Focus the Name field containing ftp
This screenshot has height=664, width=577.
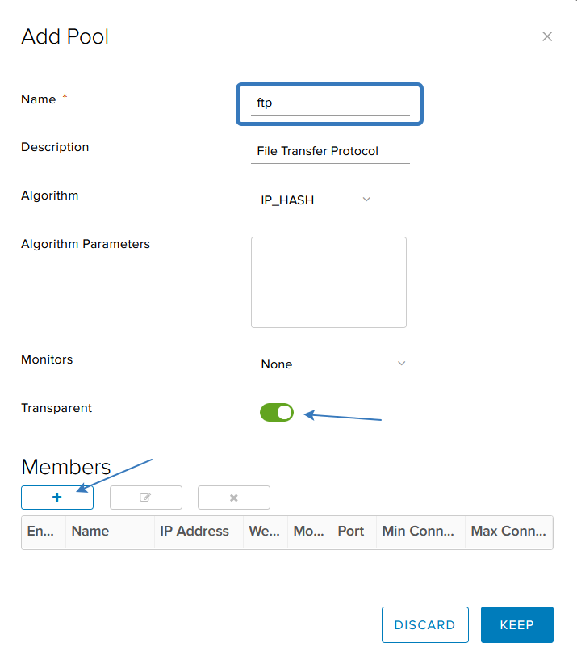330,103
